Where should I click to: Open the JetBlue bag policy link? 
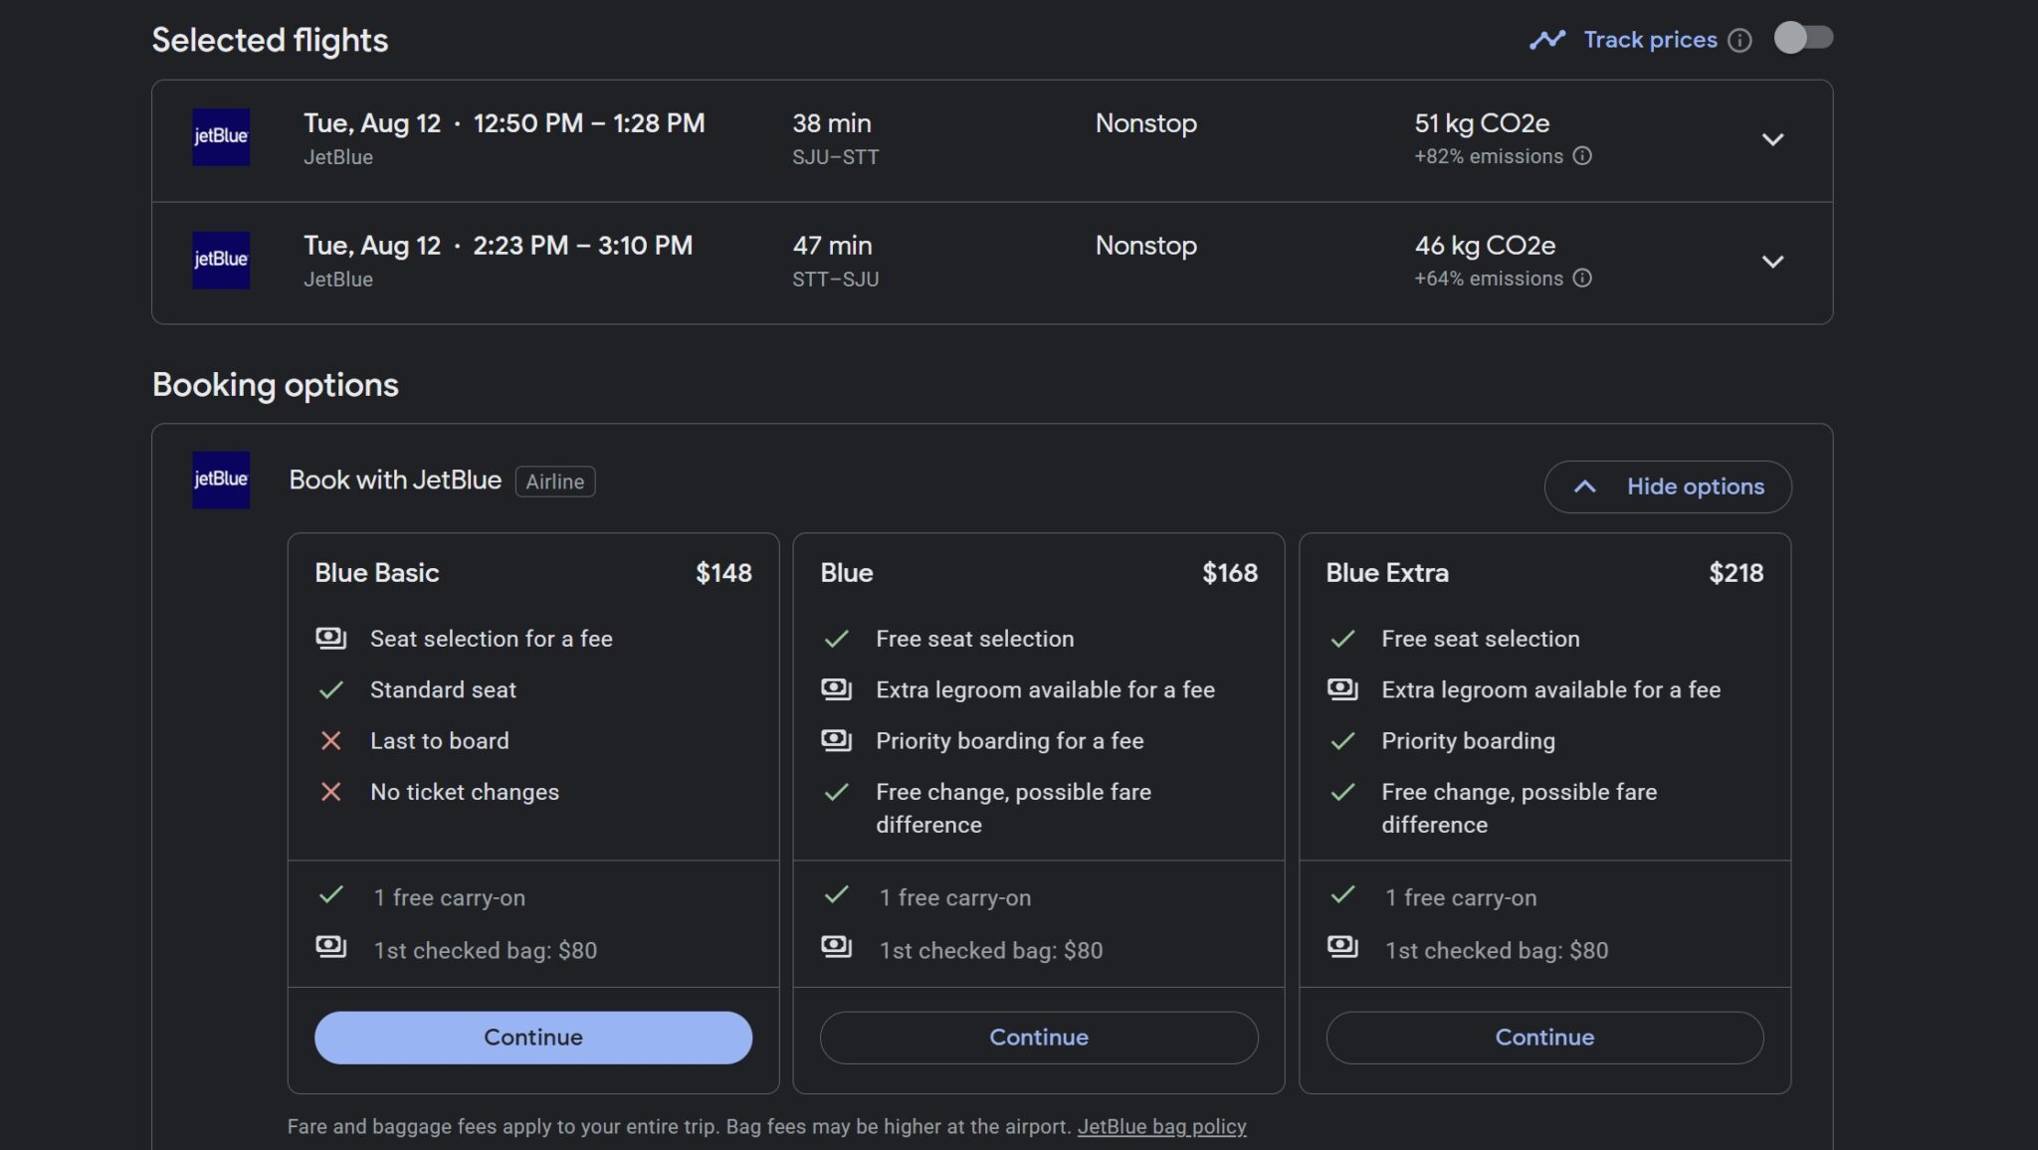[x=1161, y=1127]
